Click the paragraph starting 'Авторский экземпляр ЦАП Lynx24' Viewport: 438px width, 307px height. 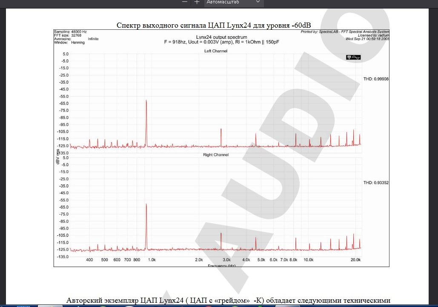click(x=228, y=300)
